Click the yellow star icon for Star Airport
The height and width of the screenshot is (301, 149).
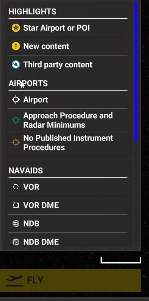(16, 28)
